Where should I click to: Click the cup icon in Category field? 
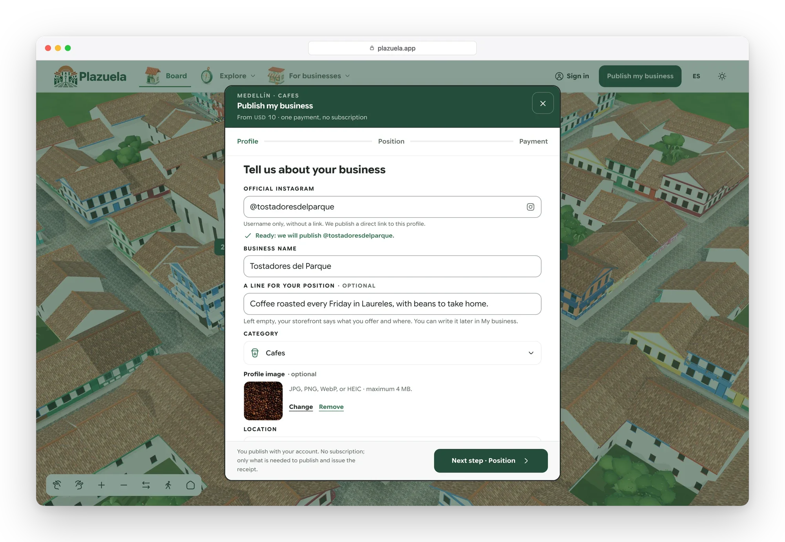[x=255, y=353]
